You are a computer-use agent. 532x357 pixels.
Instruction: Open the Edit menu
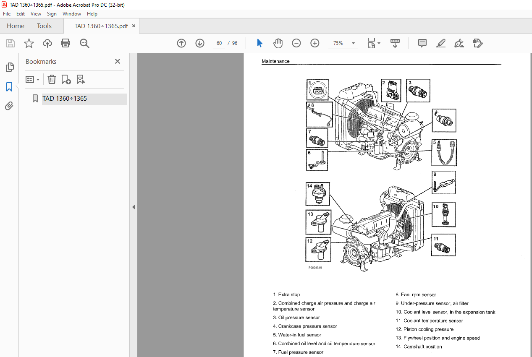21,14
